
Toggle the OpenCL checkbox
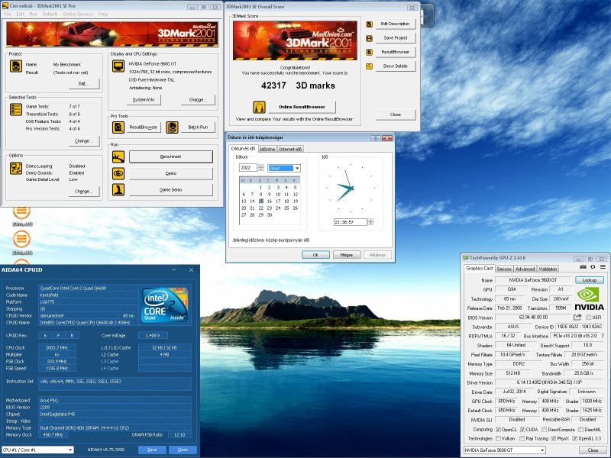pos(498,430)
